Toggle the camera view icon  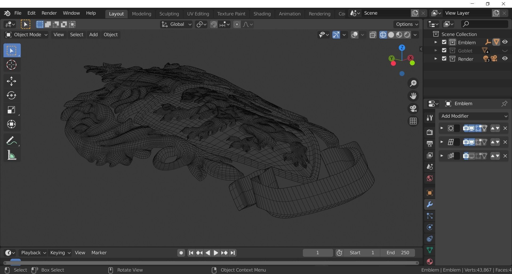tap(413, 109)
